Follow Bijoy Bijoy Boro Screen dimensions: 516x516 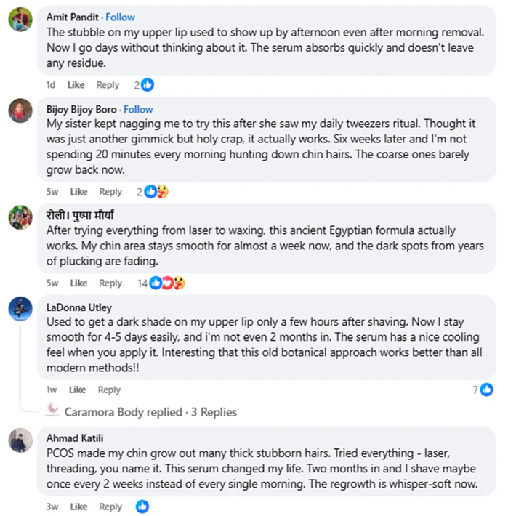(138, 109)
